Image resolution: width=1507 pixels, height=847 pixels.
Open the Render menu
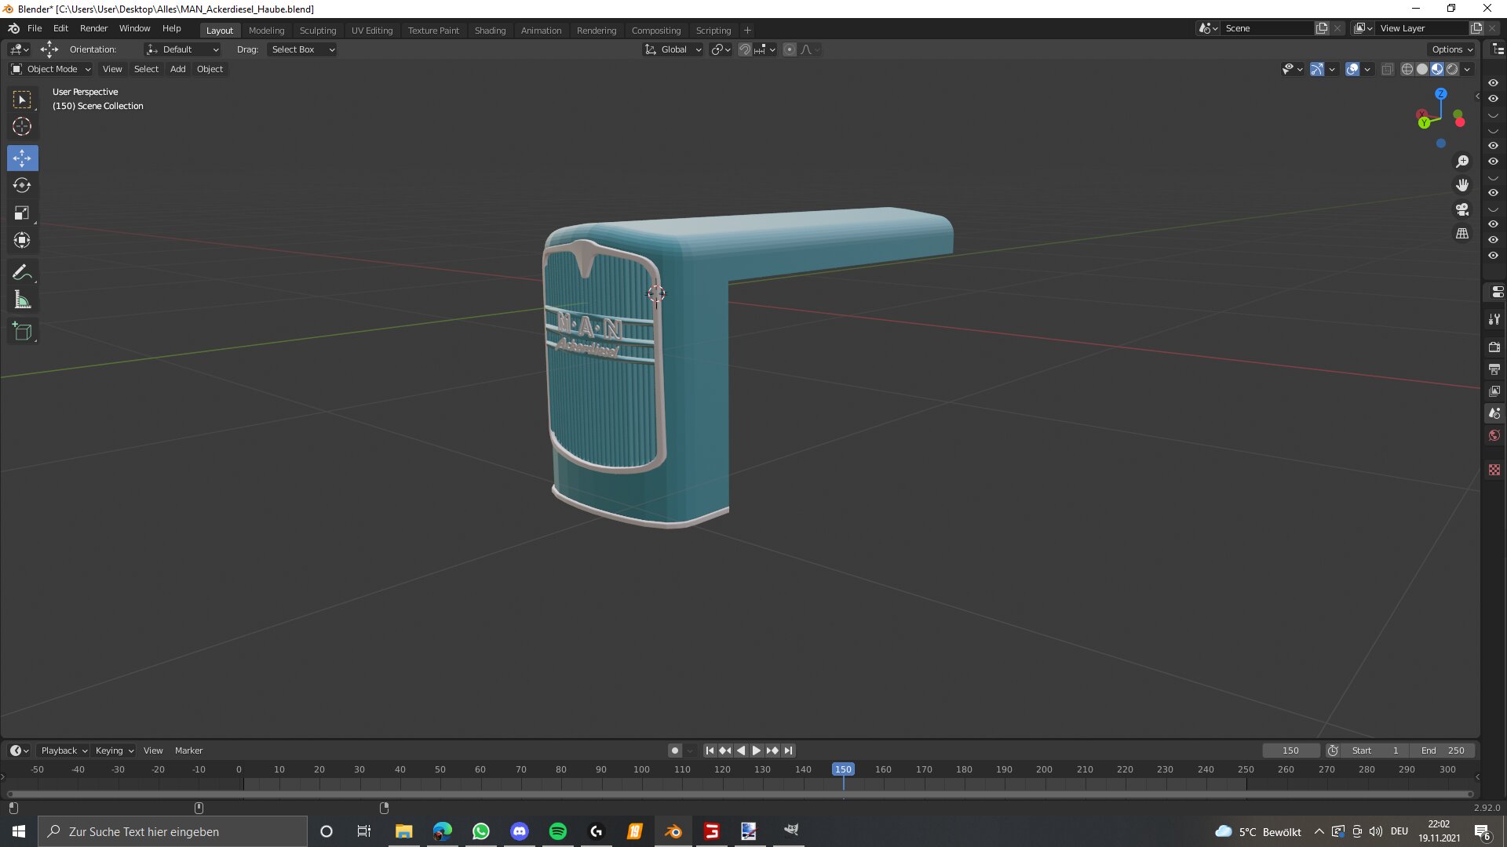93,28
